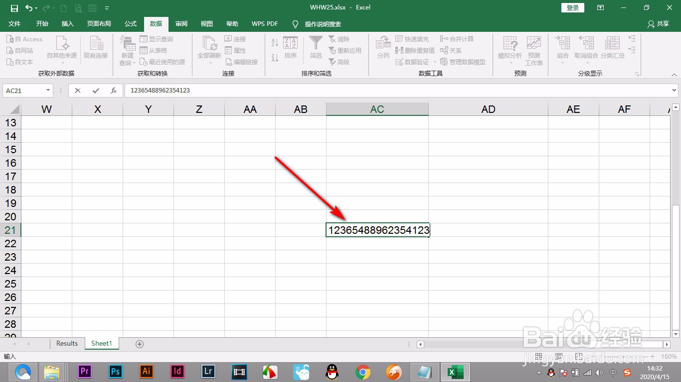Expand Ungroup (取消组合) dropdown
Viewport: 681px width, 382px height.
(x=586, y=63)
